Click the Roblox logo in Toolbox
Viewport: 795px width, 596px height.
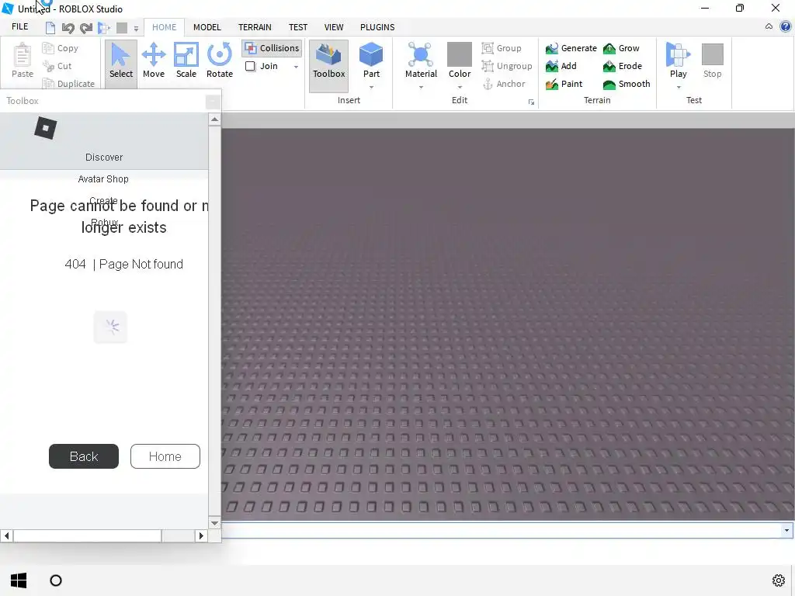point(45,128)
